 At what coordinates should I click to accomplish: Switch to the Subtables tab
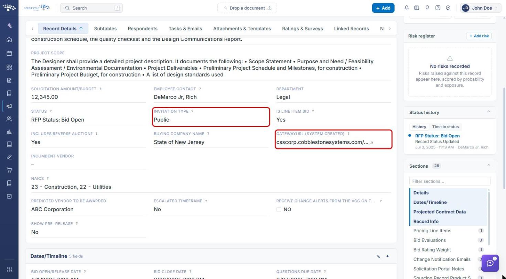pyautogui.click(x=105, y=29)
